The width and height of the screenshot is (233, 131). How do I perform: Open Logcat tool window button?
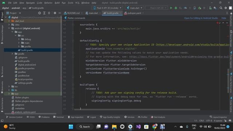[x=92, y=117]
